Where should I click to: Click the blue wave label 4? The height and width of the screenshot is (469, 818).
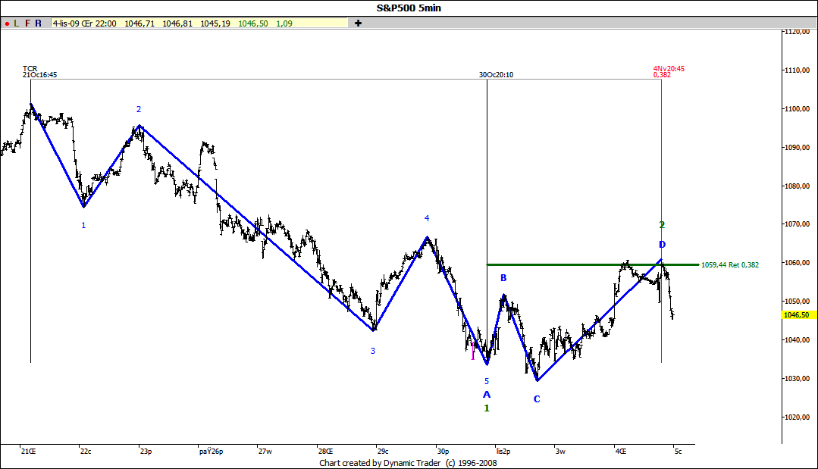coord(427,218)
